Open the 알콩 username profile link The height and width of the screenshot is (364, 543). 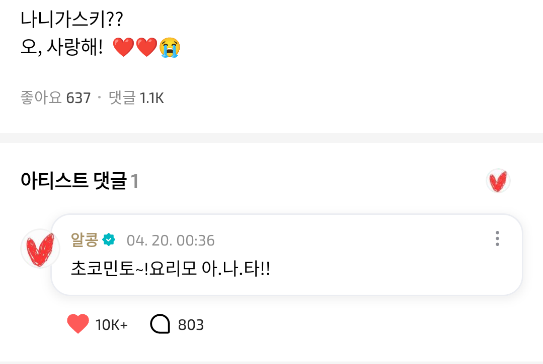(84, 240)
